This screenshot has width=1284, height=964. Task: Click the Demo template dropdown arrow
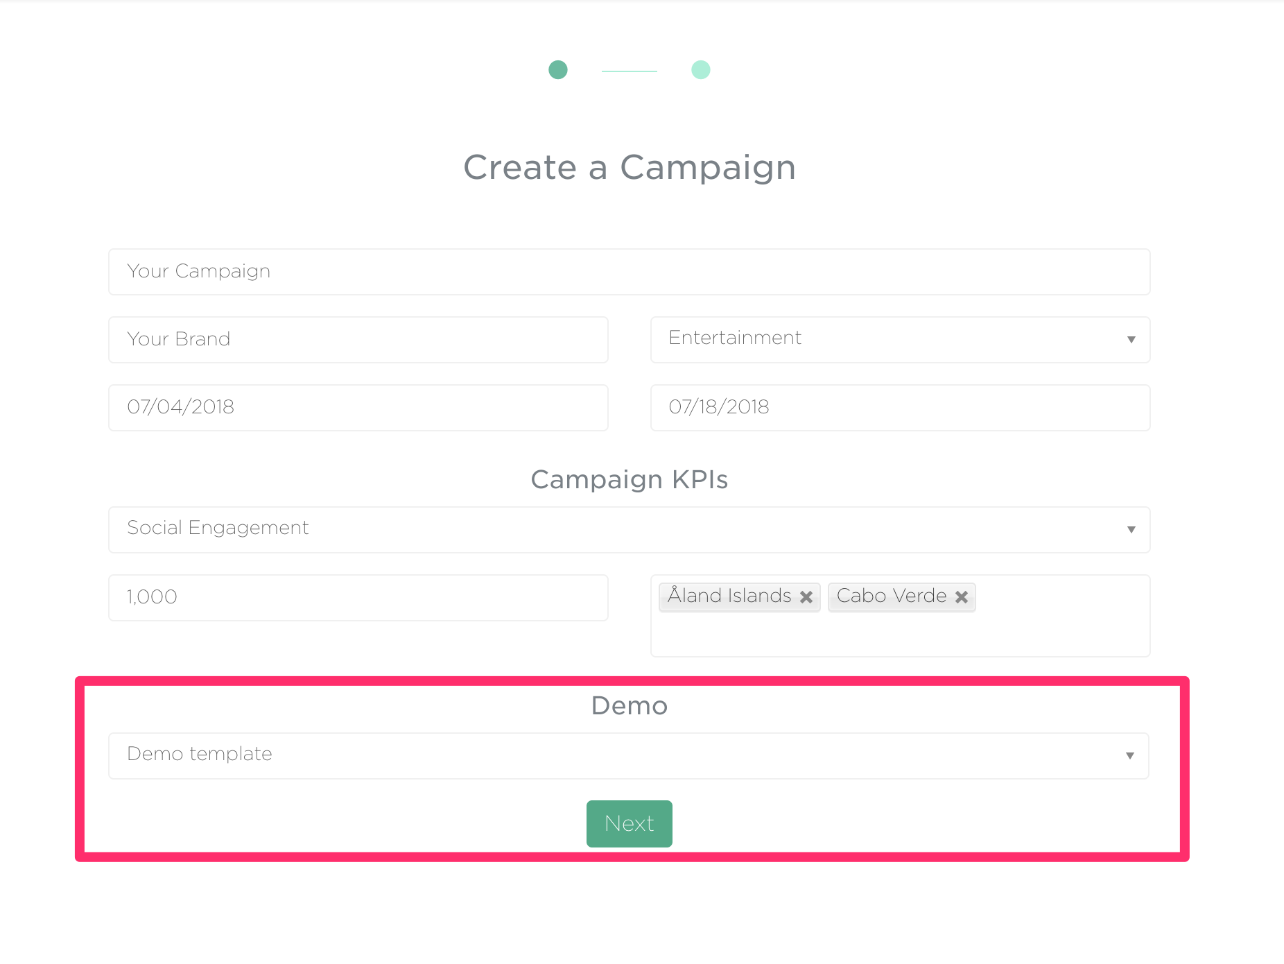pos(1130,756)
